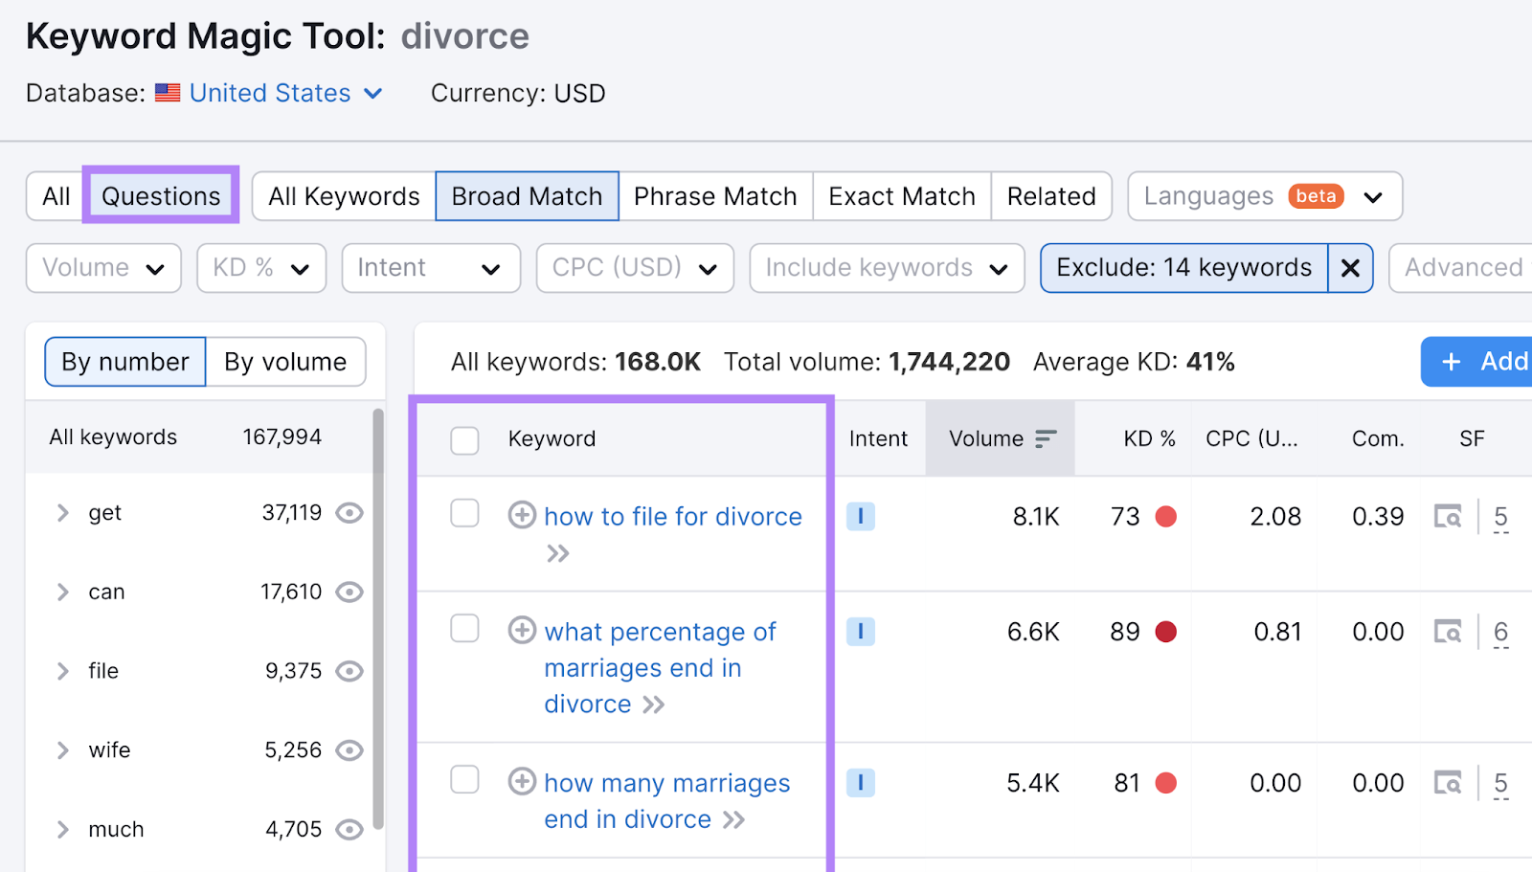Viewport: 1532px width, 872px height.
Task: Add 'how to file for divorce' keyword plus icon
Action: tap(522, 515)
